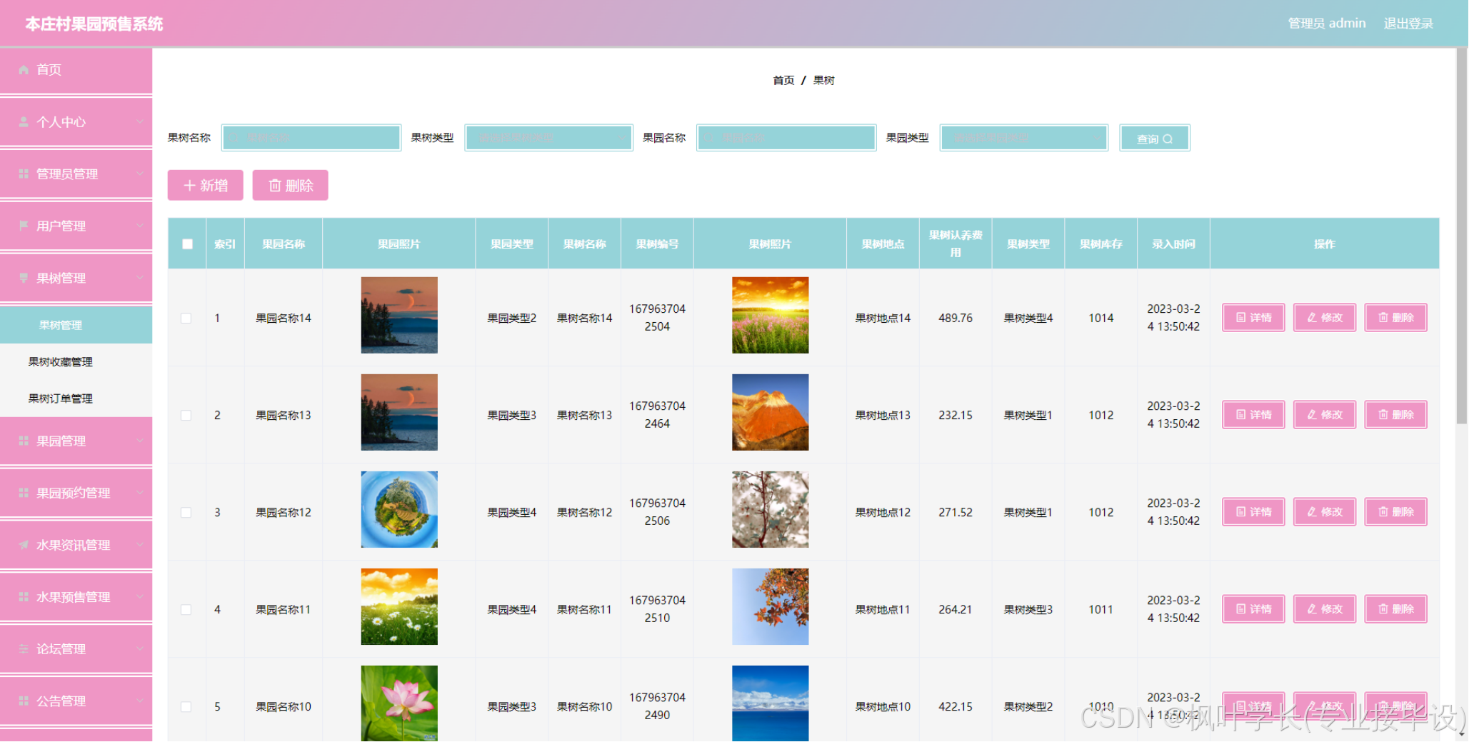Open the 果树订单管理 submenu item
This screenshot has height=742, width=1469.
click(76, 398)
